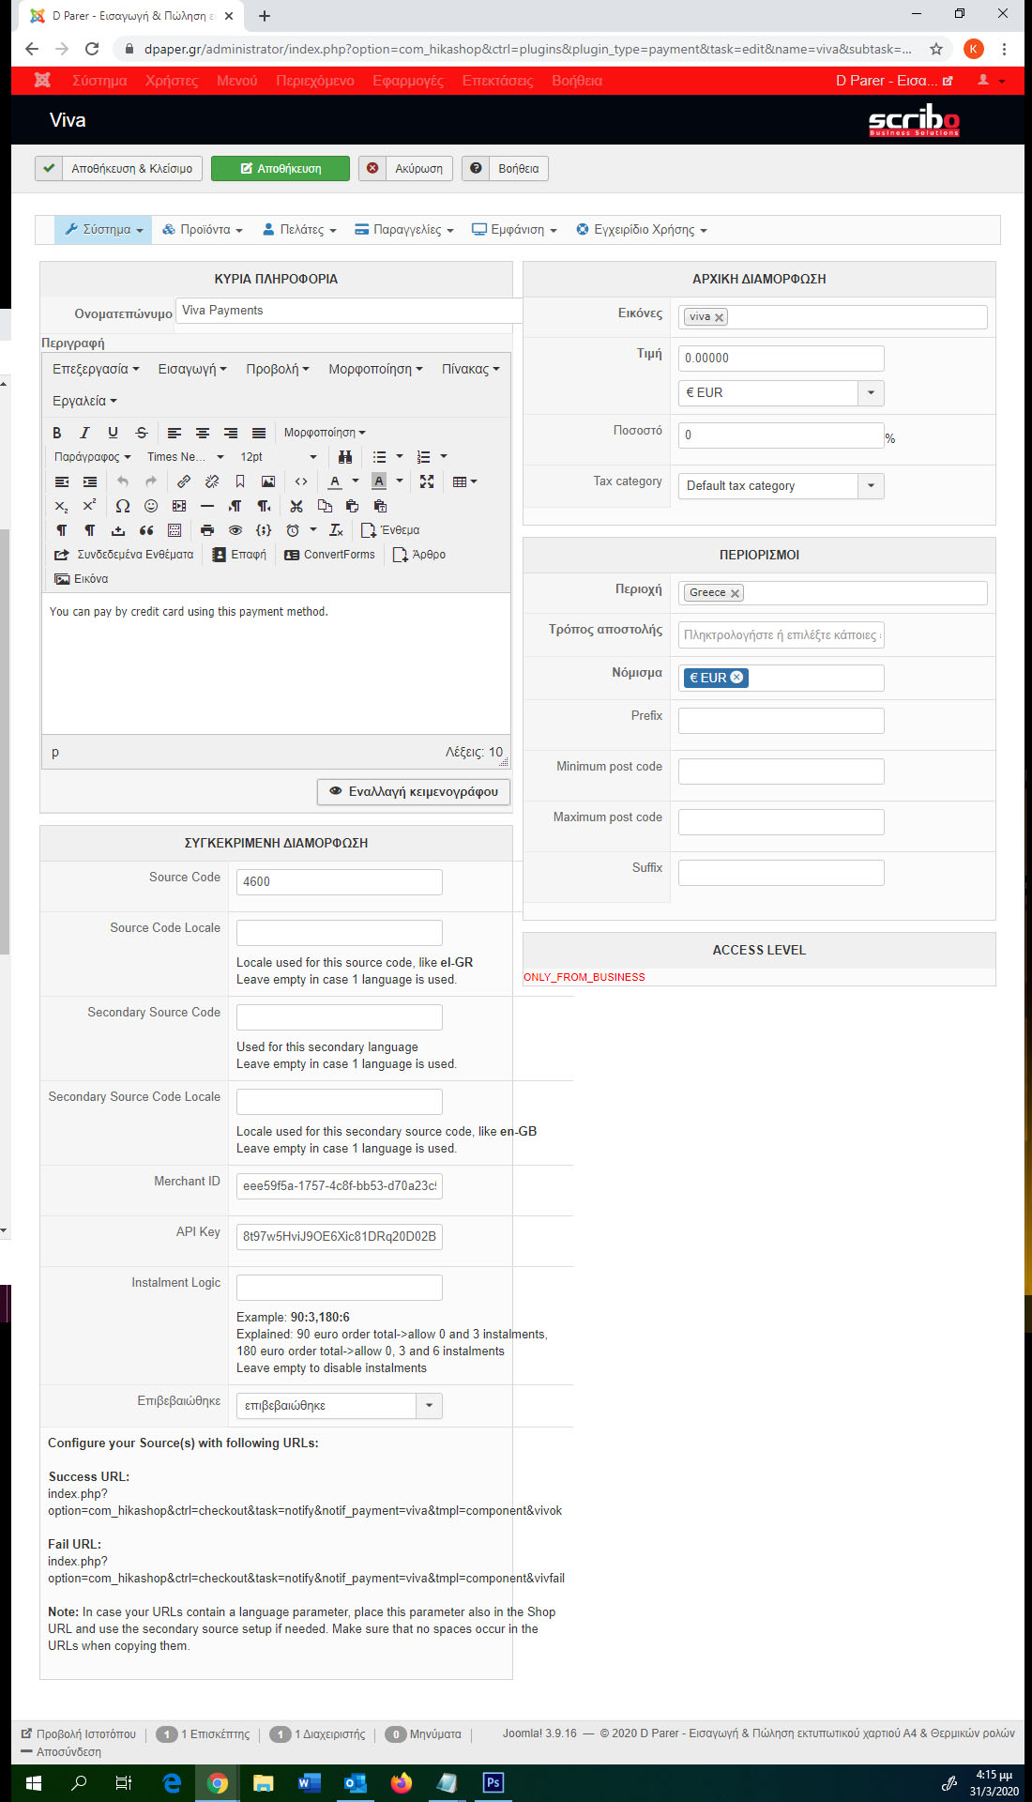
Task: Insert a horizontal line
Action: (x=207, y=506)
